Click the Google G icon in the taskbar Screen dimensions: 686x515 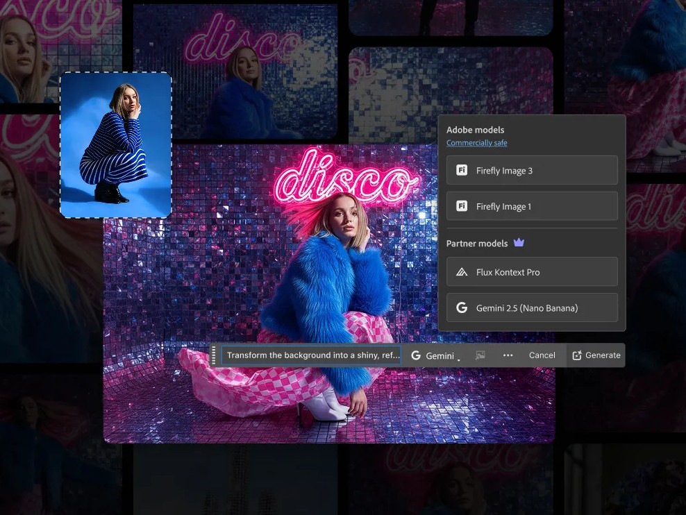[x=416, y=355]
